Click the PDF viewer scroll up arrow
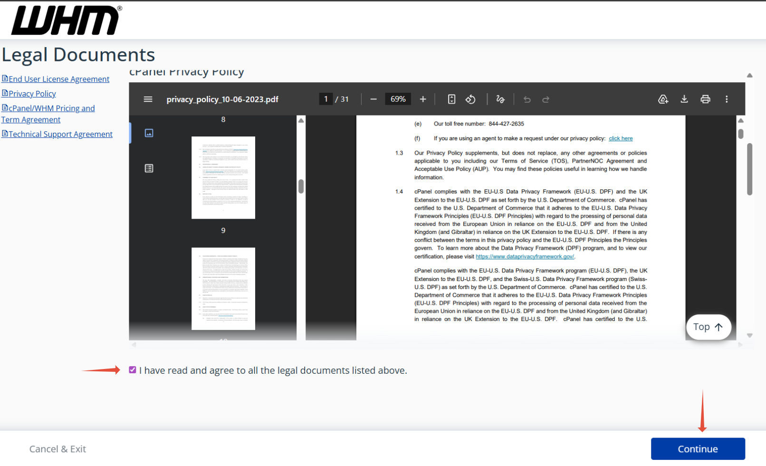 tap(740, 120)
